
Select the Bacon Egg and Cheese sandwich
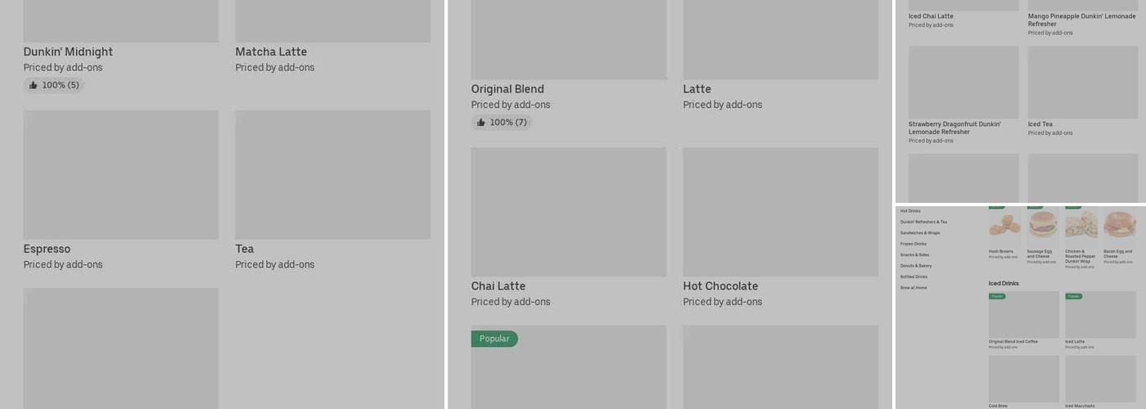pos(1119,233)
